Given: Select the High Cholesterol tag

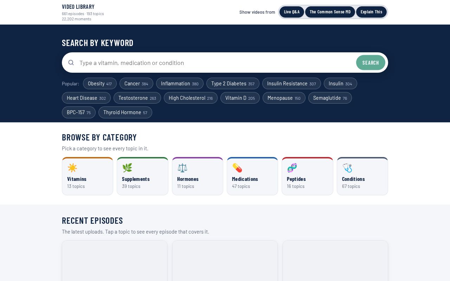Looking at the screenshot, I should [x=191, y=98].
